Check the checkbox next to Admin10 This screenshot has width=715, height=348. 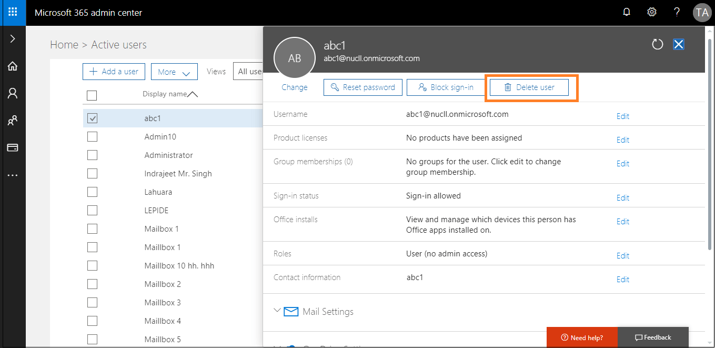[92, 136]
